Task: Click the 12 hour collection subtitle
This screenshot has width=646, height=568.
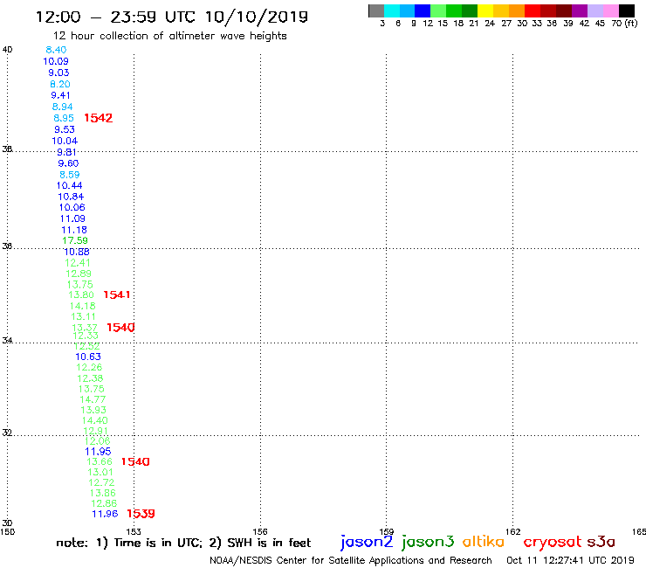Action: point(170,36)
